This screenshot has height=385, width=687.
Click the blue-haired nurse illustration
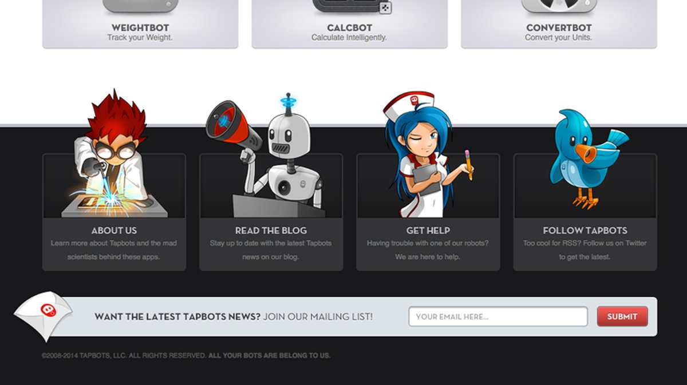click(x=428, y=154)
